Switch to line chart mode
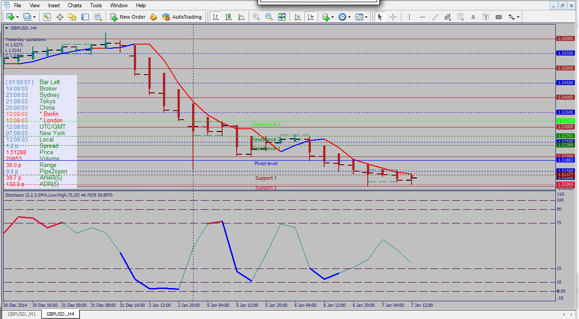Image resolution: width=579 pixels, height=319 pixels. 241,17
